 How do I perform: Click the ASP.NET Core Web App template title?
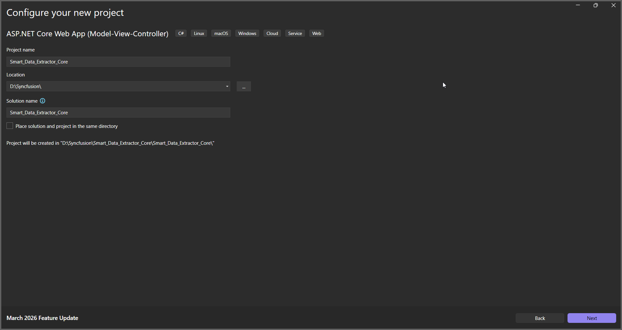tap(88, 34)
